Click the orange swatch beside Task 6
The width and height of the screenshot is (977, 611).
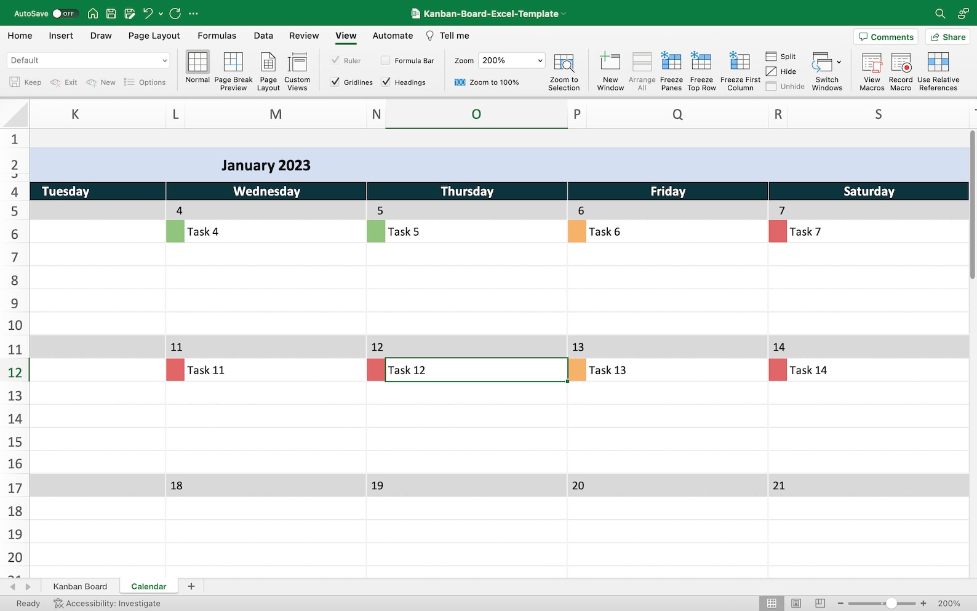[x=577, y=231]
